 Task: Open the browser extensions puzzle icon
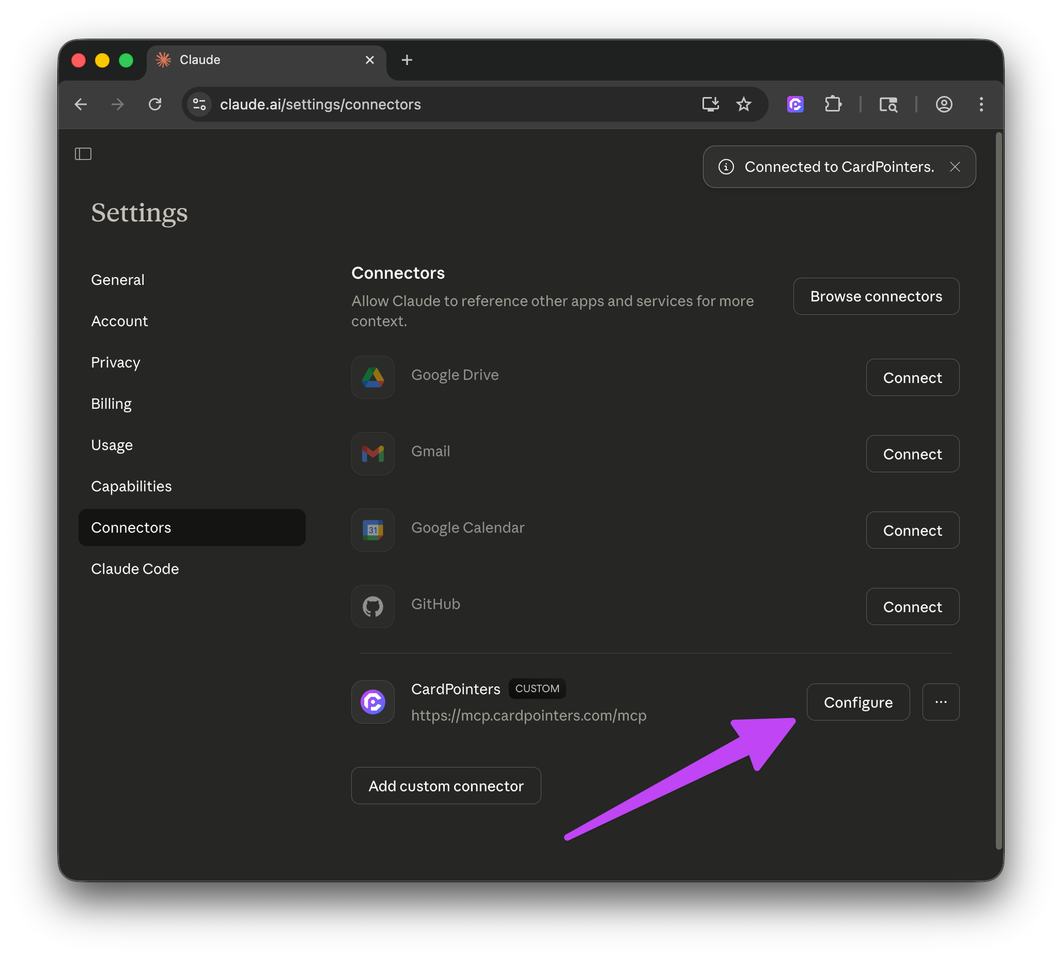pos(833,104)
